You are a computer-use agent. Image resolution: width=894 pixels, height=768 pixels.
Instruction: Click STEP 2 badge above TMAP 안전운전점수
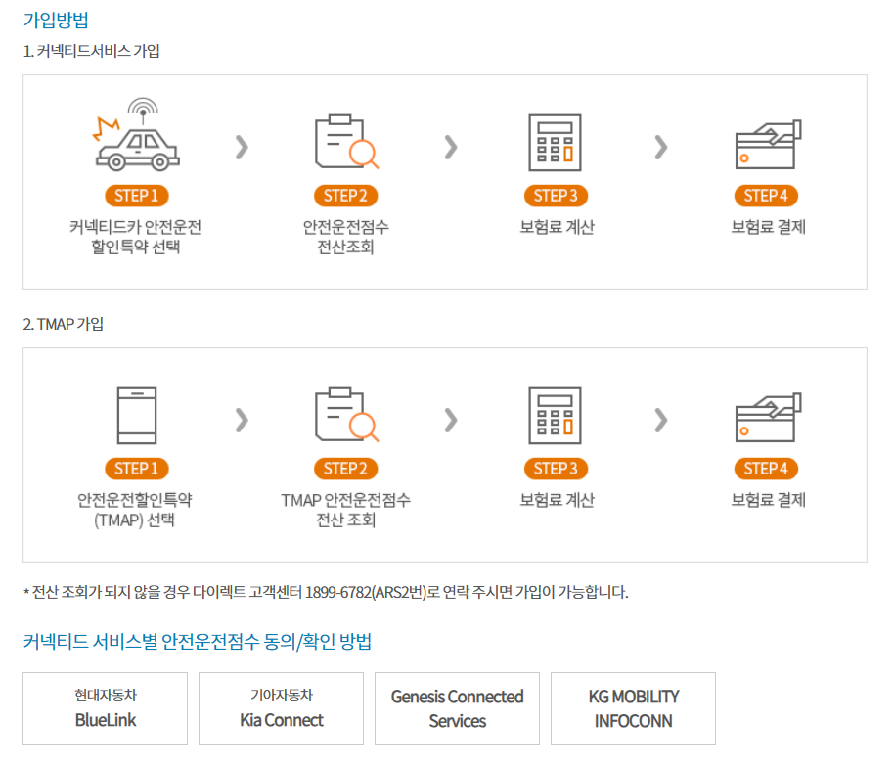346,469
